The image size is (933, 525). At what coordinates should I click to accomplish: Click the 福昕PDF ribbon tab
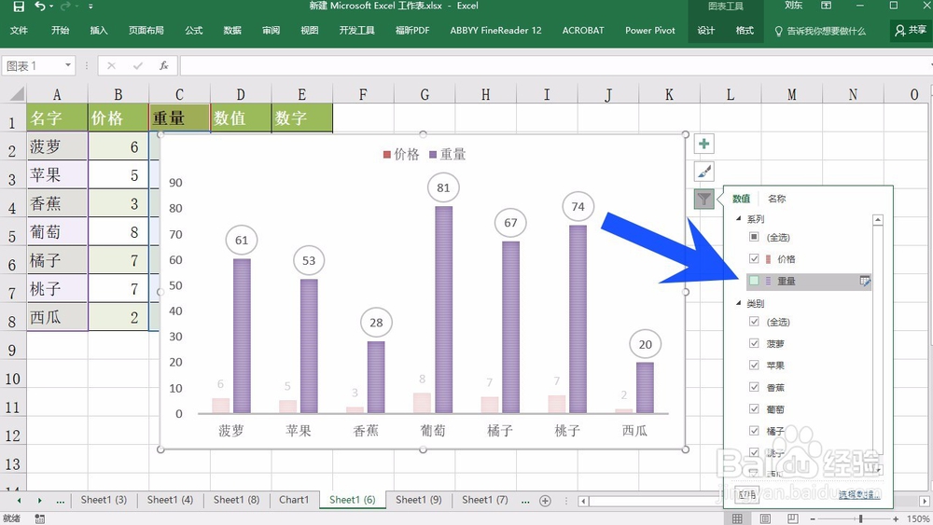click(412, 31)
